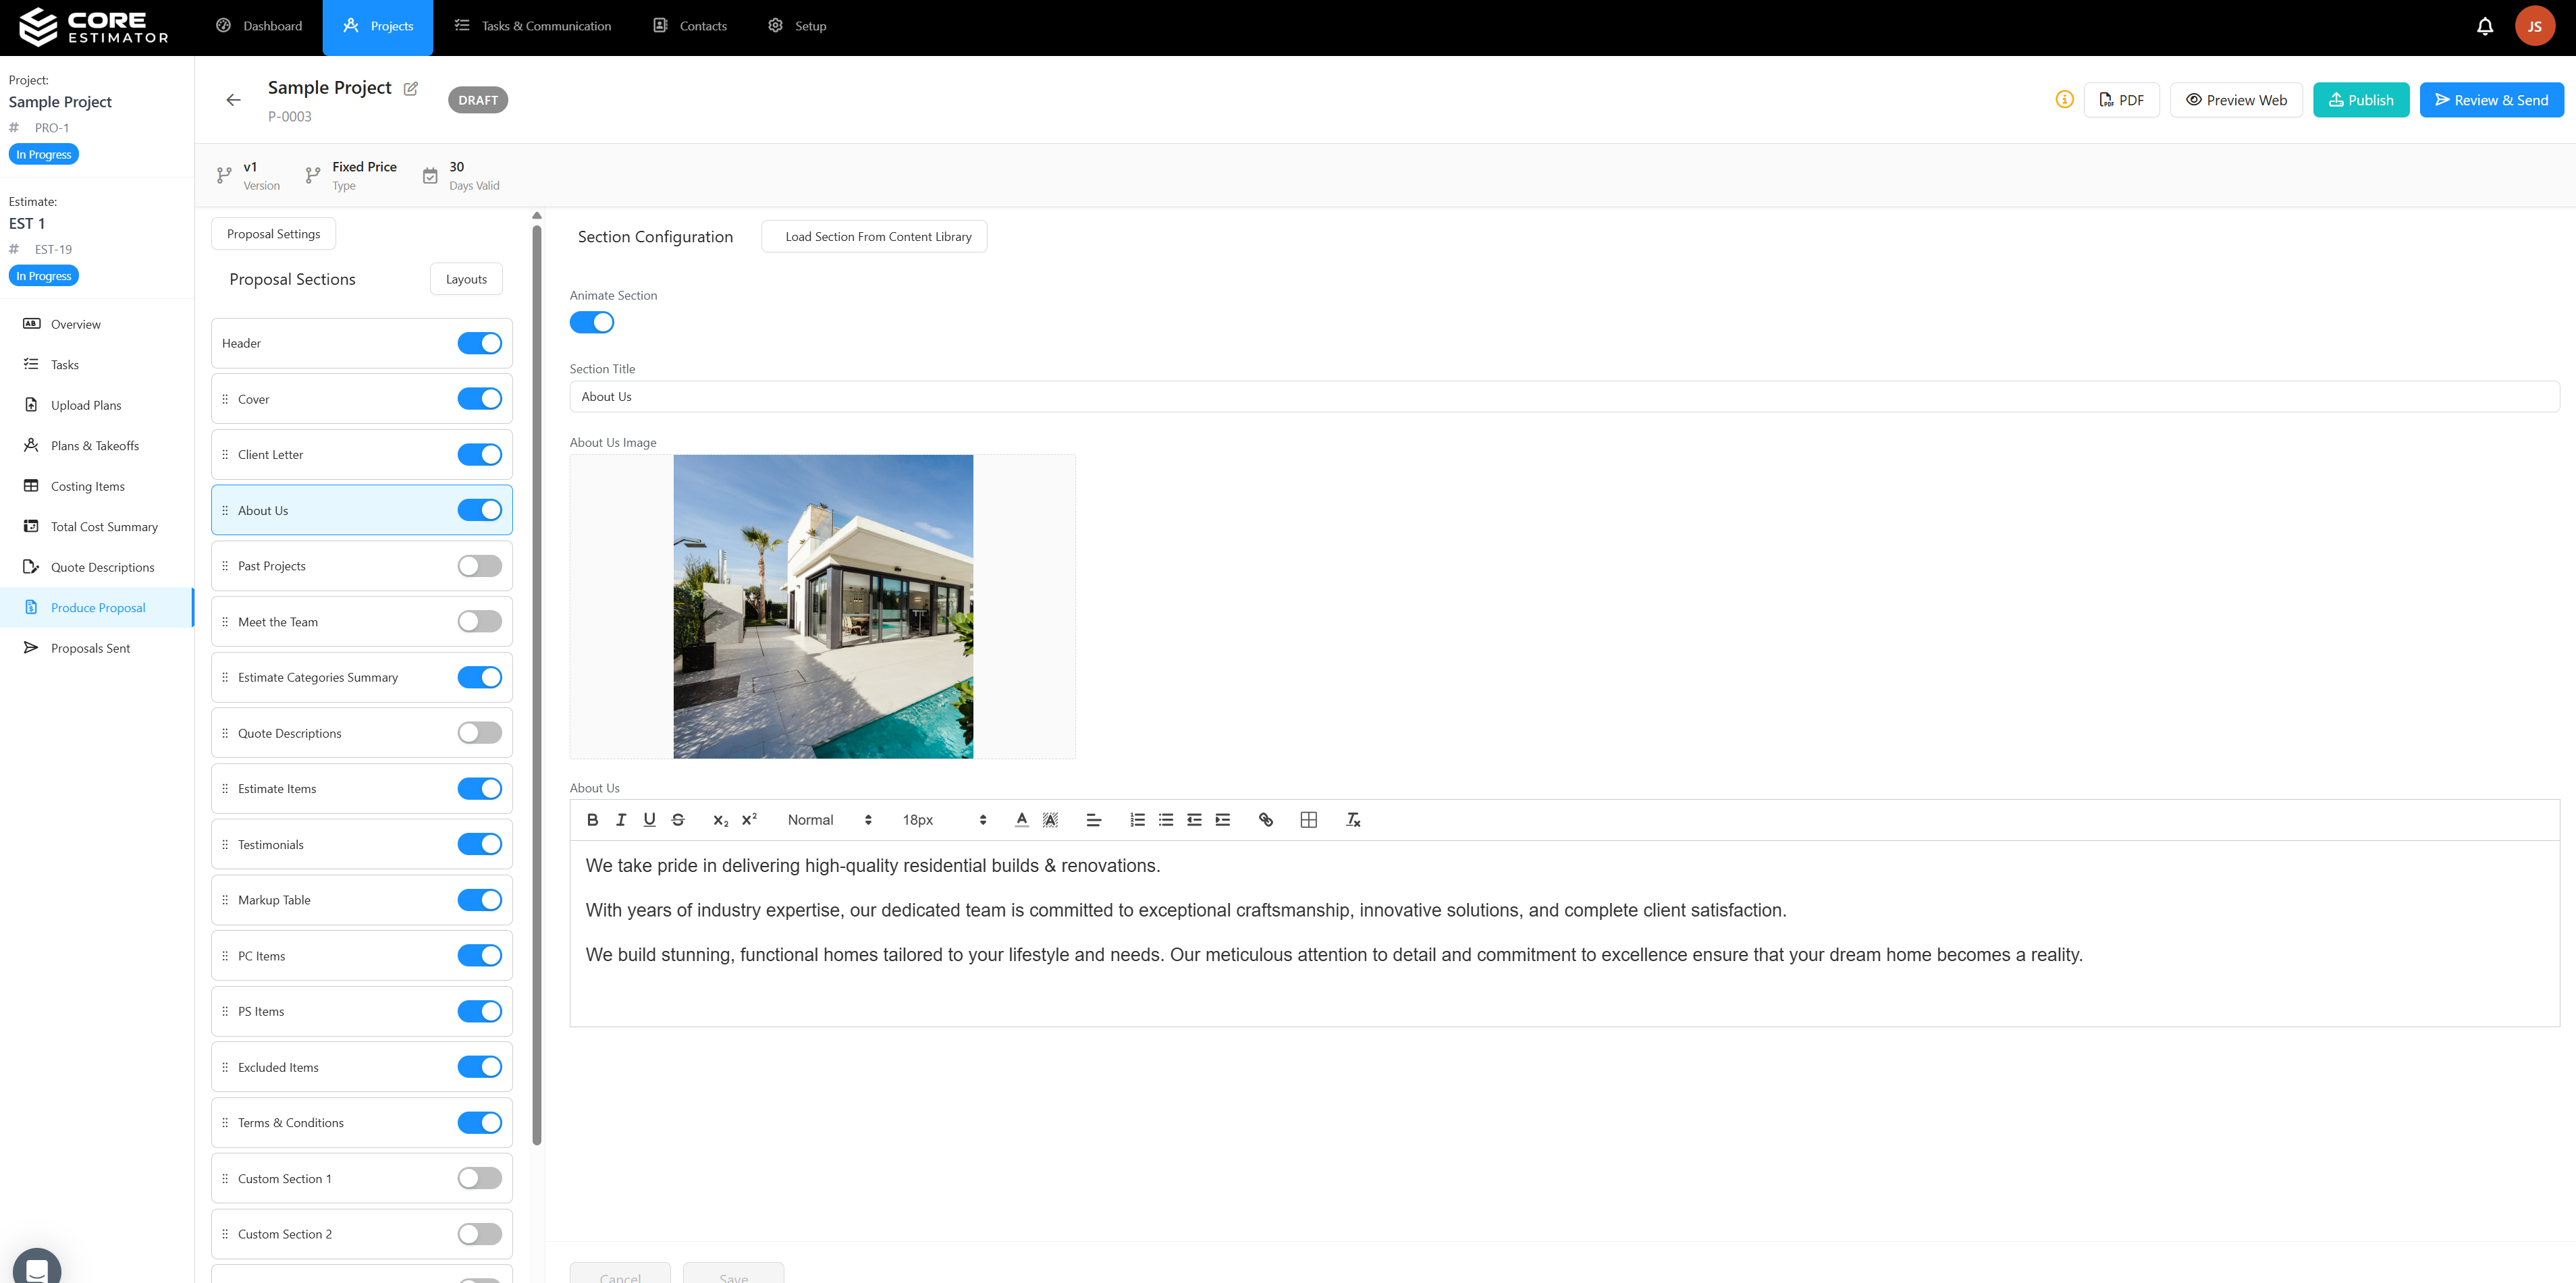Screen dimensions: 2576x1283
Task: Open the Normal paragraph style dropdown
Action: [829, 820]
